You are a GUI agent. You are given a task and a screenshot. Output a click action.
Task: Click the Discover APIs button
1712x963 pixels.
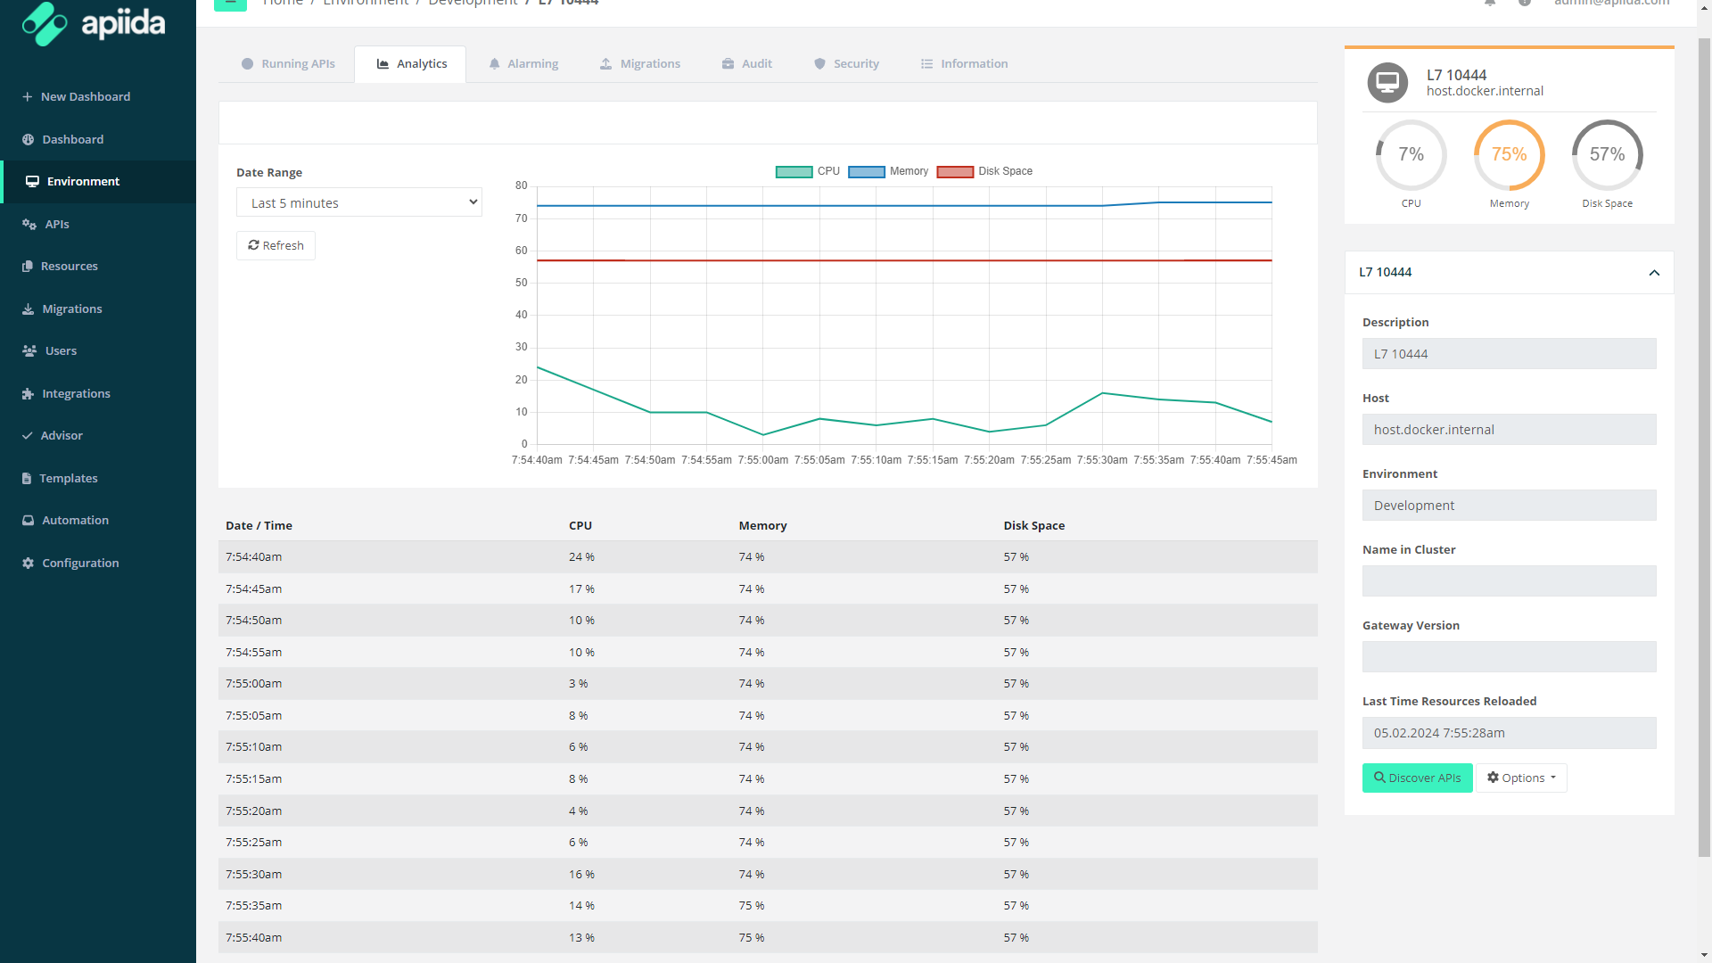coord(1417,778)
